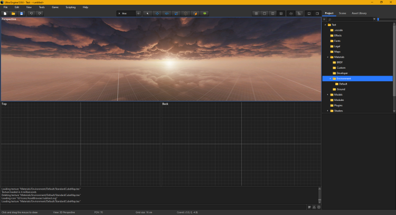Toggle the console warnings filter icon
Viewport: 396px width, 215px height.
coord(314,207)
